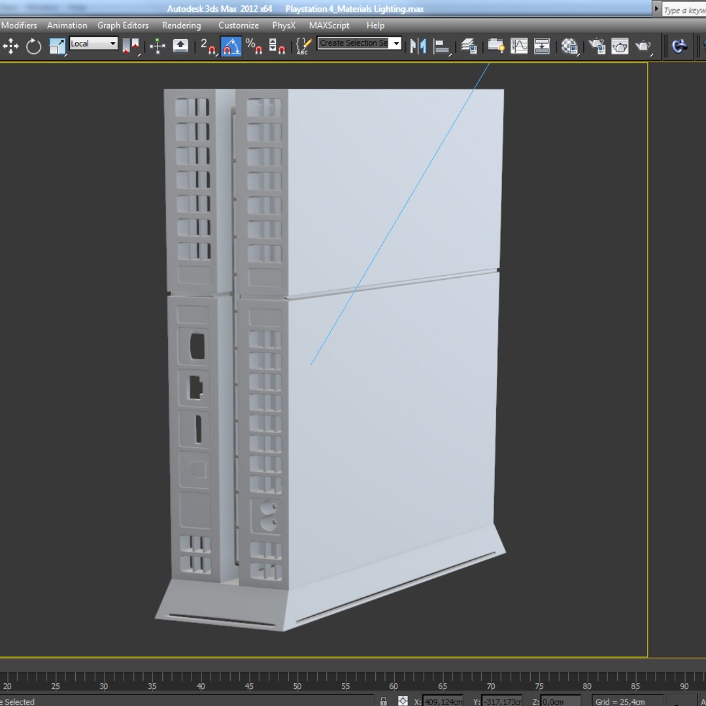Click frame 50 on the timeline
The width and height of the screenshot is (706, 706).
click(297, 686)
